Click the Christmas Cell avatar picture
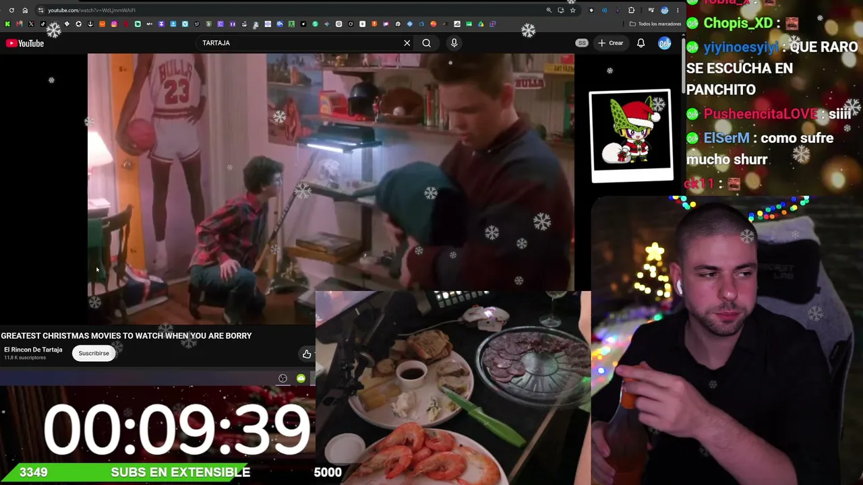 click(631, 135)
